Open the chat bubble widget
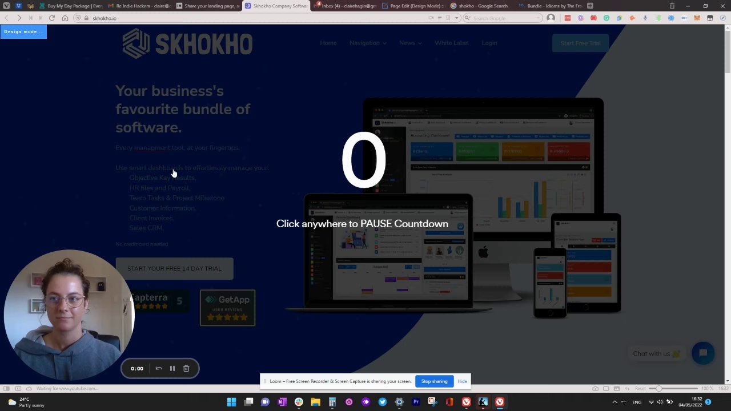The width and height of the screenshot is (731, 411). pos(703,353)
